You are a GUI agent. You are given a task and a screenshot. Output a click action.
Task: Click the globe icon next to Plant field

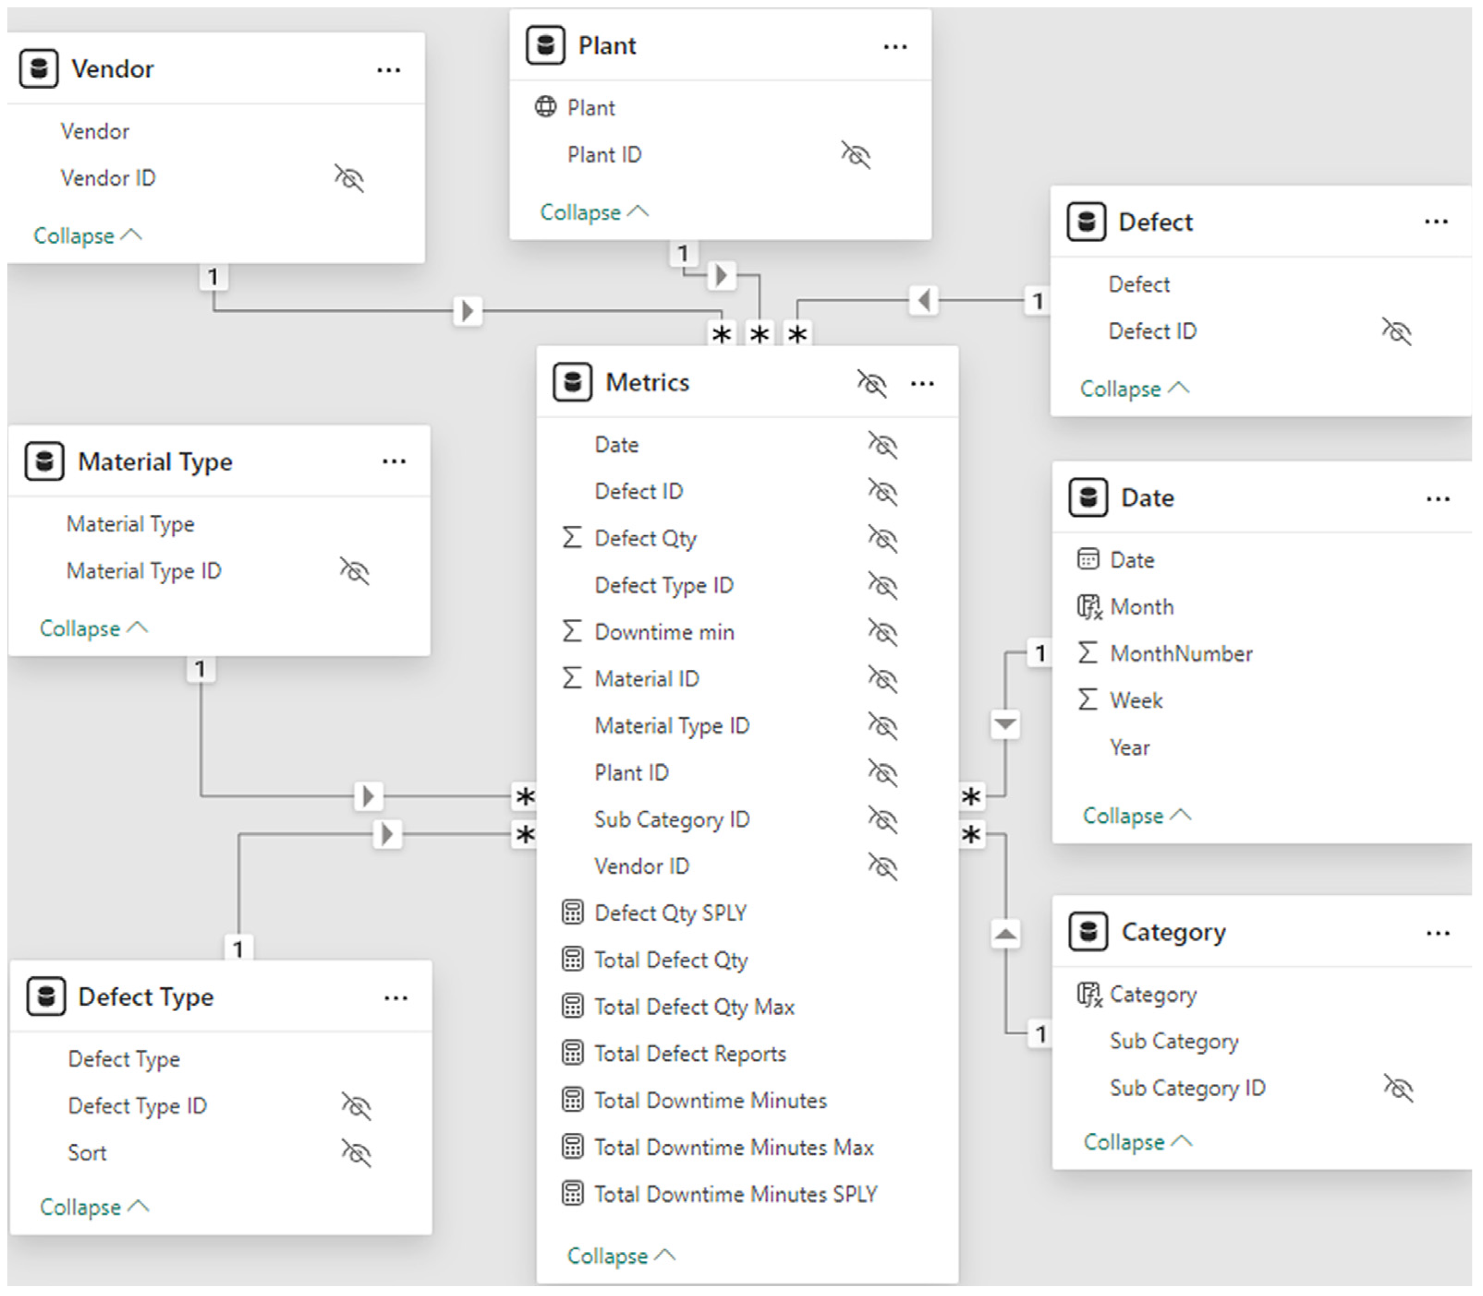click(x=545, y=107)
